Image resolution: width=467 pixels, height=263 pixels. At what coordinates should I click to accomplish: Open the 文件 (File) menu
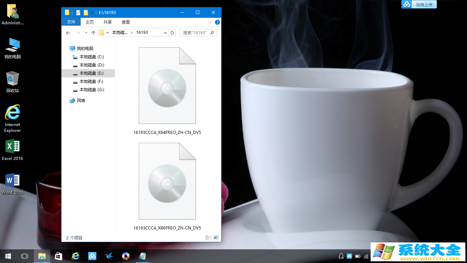[71, 22]
